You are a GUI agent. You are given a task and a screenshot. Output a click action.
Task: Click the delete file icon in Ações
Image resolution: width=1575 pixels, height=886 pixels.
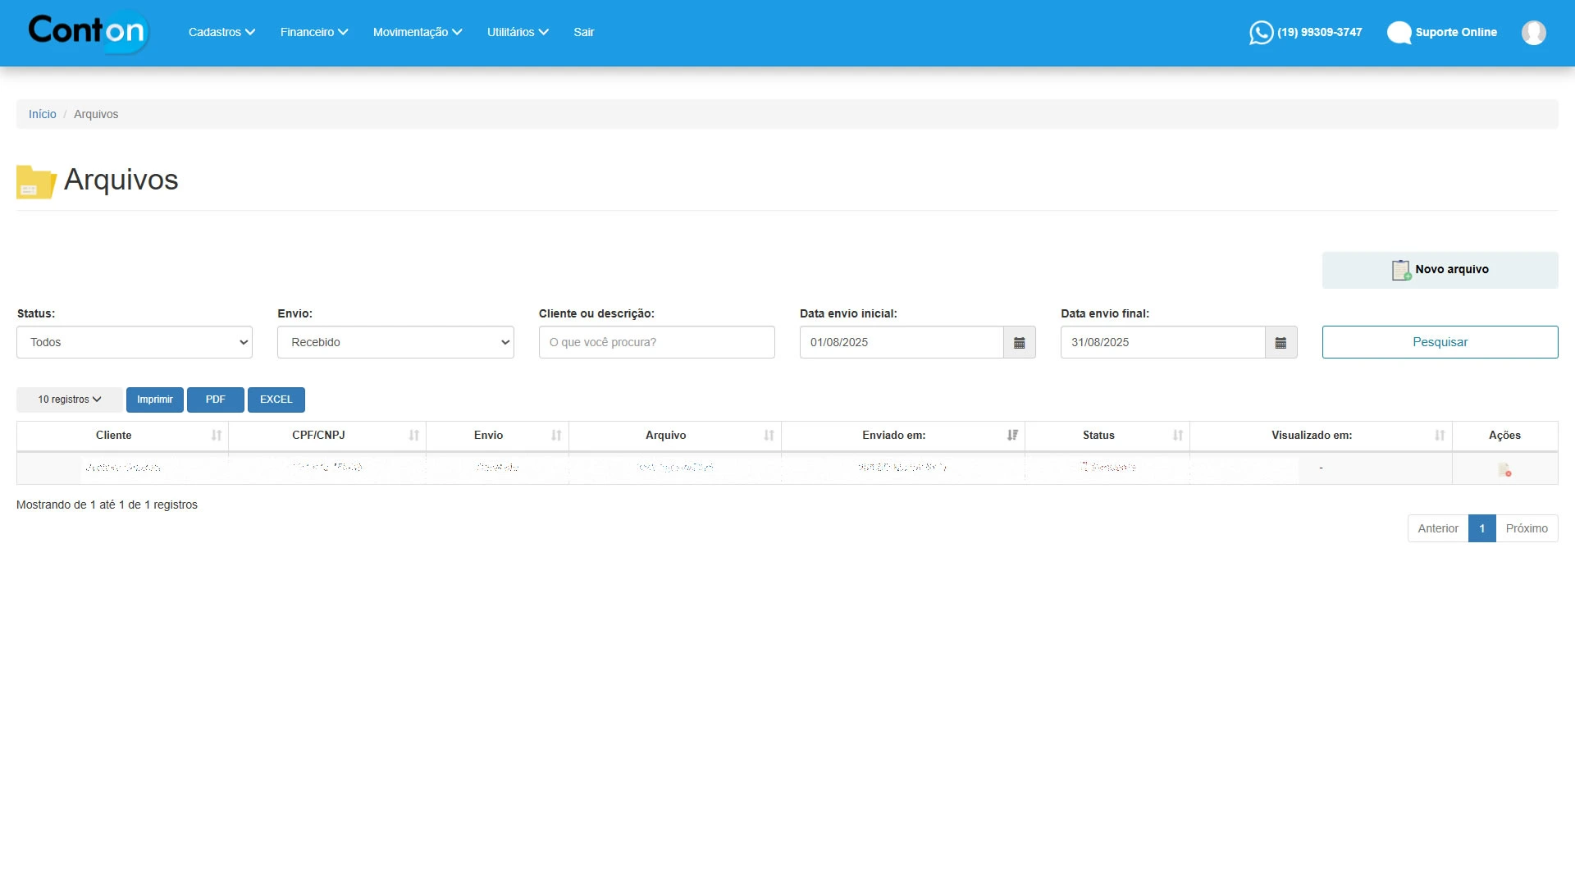pos(1504,469)
